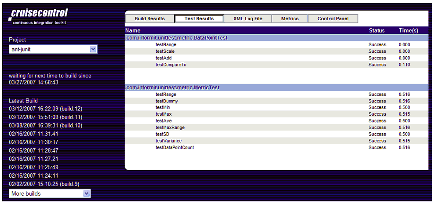The height and width of the screenshot is (204, 434).
Task: View build 03/08/2007 16:39:31 (build.10)
Action: coord(46,125)
